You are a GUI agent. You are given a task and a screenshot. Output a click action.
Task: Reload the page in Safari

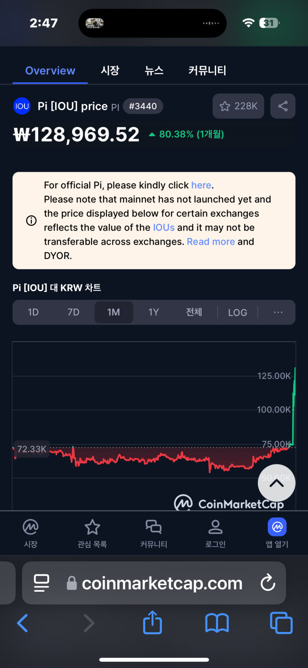tap(268, 583)
